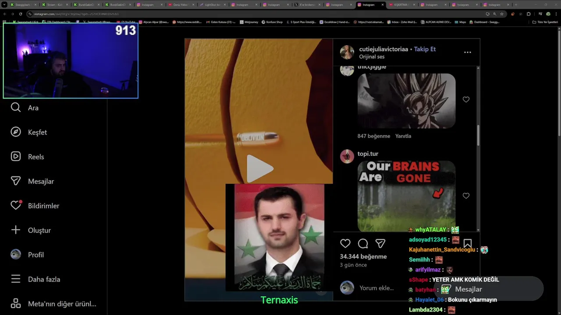This screenshot has width=561, height=315.
Task: Open Mesajlar in the left sidebar
Action: (32, 181)
